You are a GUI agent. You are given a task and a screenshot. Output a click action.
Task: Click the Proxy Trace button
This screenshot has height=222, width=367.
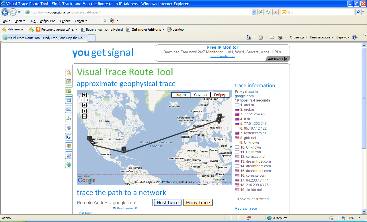198,202
